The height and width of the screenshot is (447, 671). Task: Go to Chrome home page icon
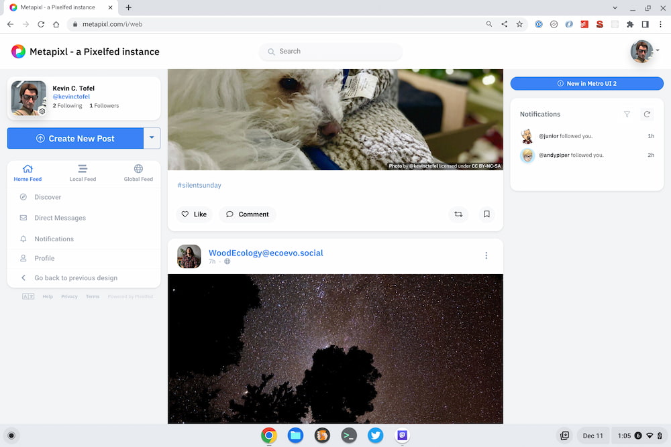(56, 24)
